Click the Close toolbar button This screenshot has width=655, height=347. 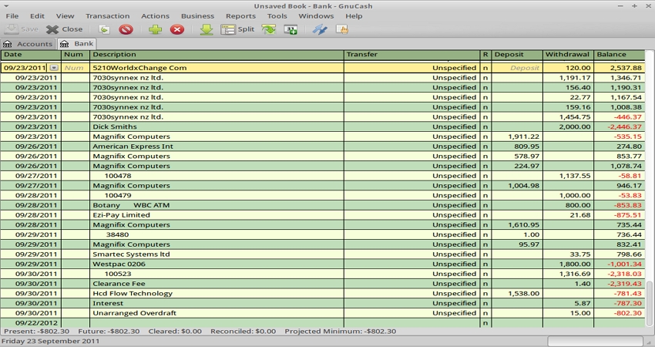64,29
